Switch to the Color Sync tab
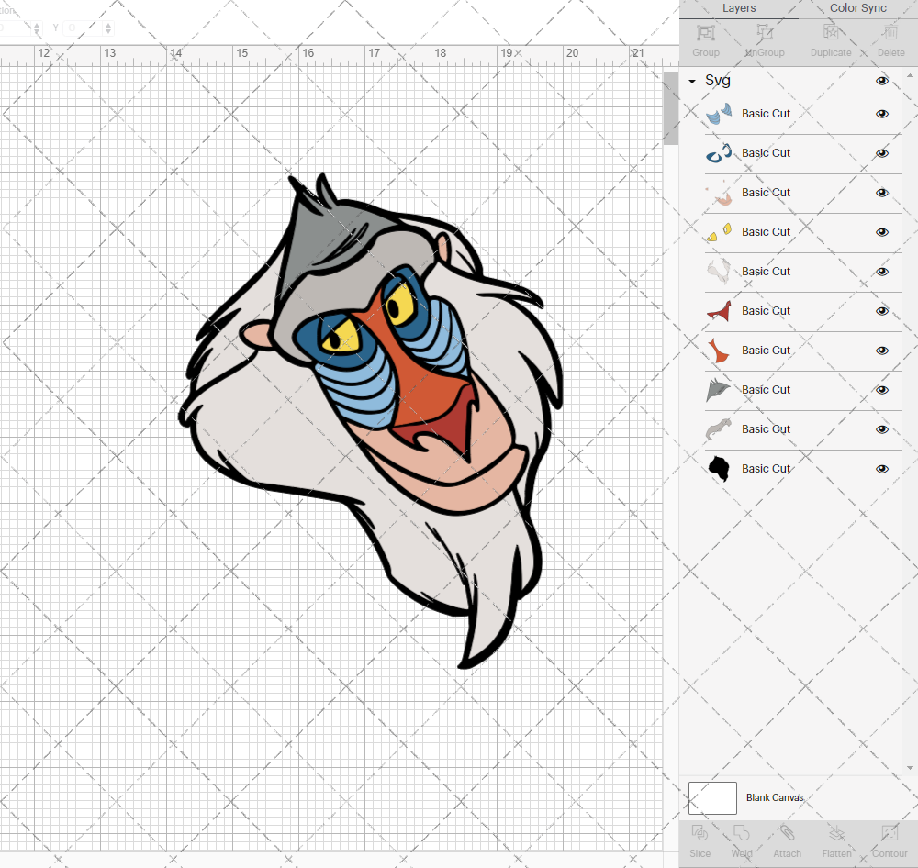918x868 pixels. [857, 8]
